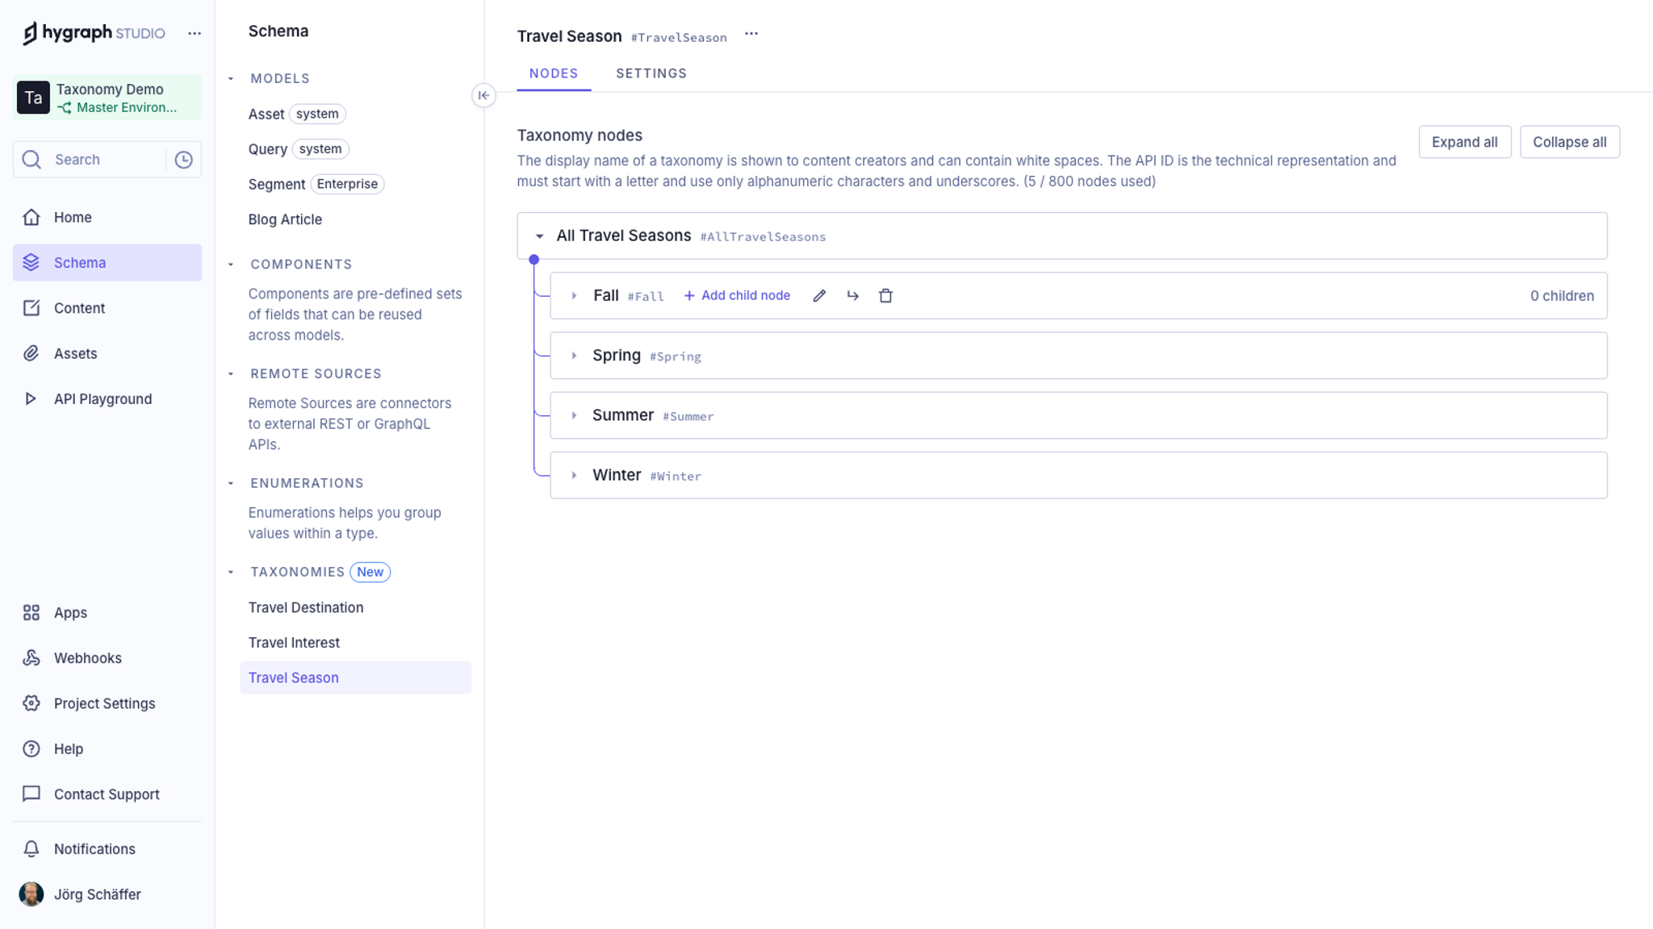The height and width of the screenshot is (929, 1653).
Task: Click the Expand all button
Action: pos(1464,142)
